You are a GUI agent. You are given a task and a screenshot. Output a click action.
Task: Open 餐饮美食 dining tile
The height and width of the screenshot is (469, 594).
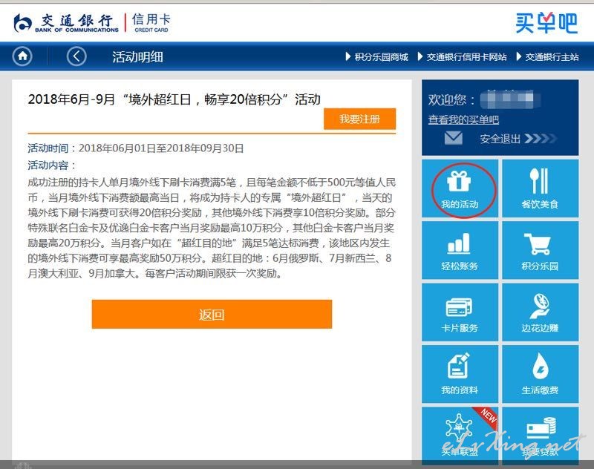(541, 188)
